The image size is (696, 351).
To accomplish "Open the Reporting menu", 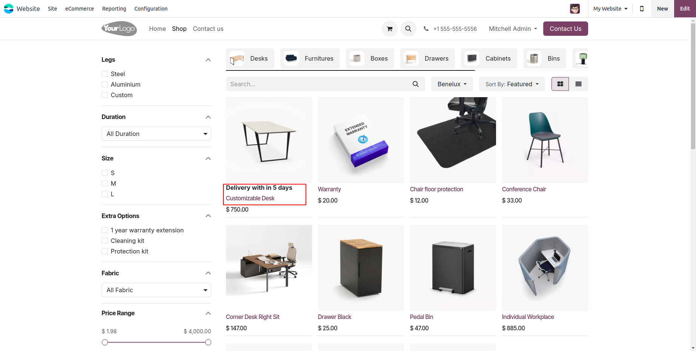I will [x=114, y=9].
